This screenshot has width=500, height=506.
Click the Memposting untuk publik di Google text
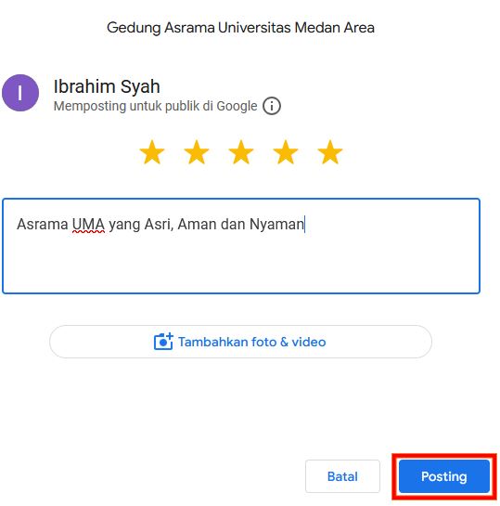(x=156, y=106)
